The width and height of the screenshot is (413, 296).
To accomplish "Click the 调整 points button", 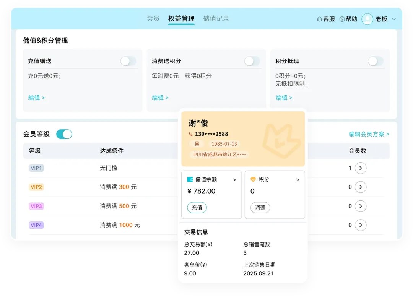I will (x=260, y=208).
